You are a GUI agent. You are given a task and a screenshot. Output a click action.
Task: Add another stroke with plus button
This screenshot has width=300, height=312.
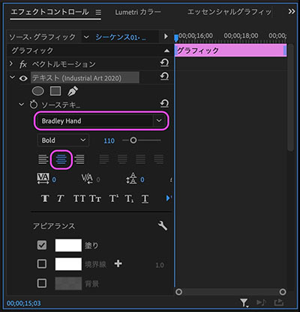click(x=118, y=263)
